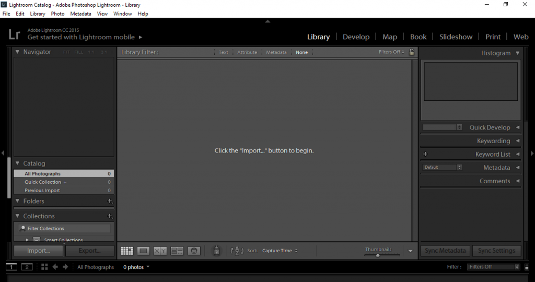This screenshot has height=282, width=535.
Task: Open the Photo menu
Action: 57,14
